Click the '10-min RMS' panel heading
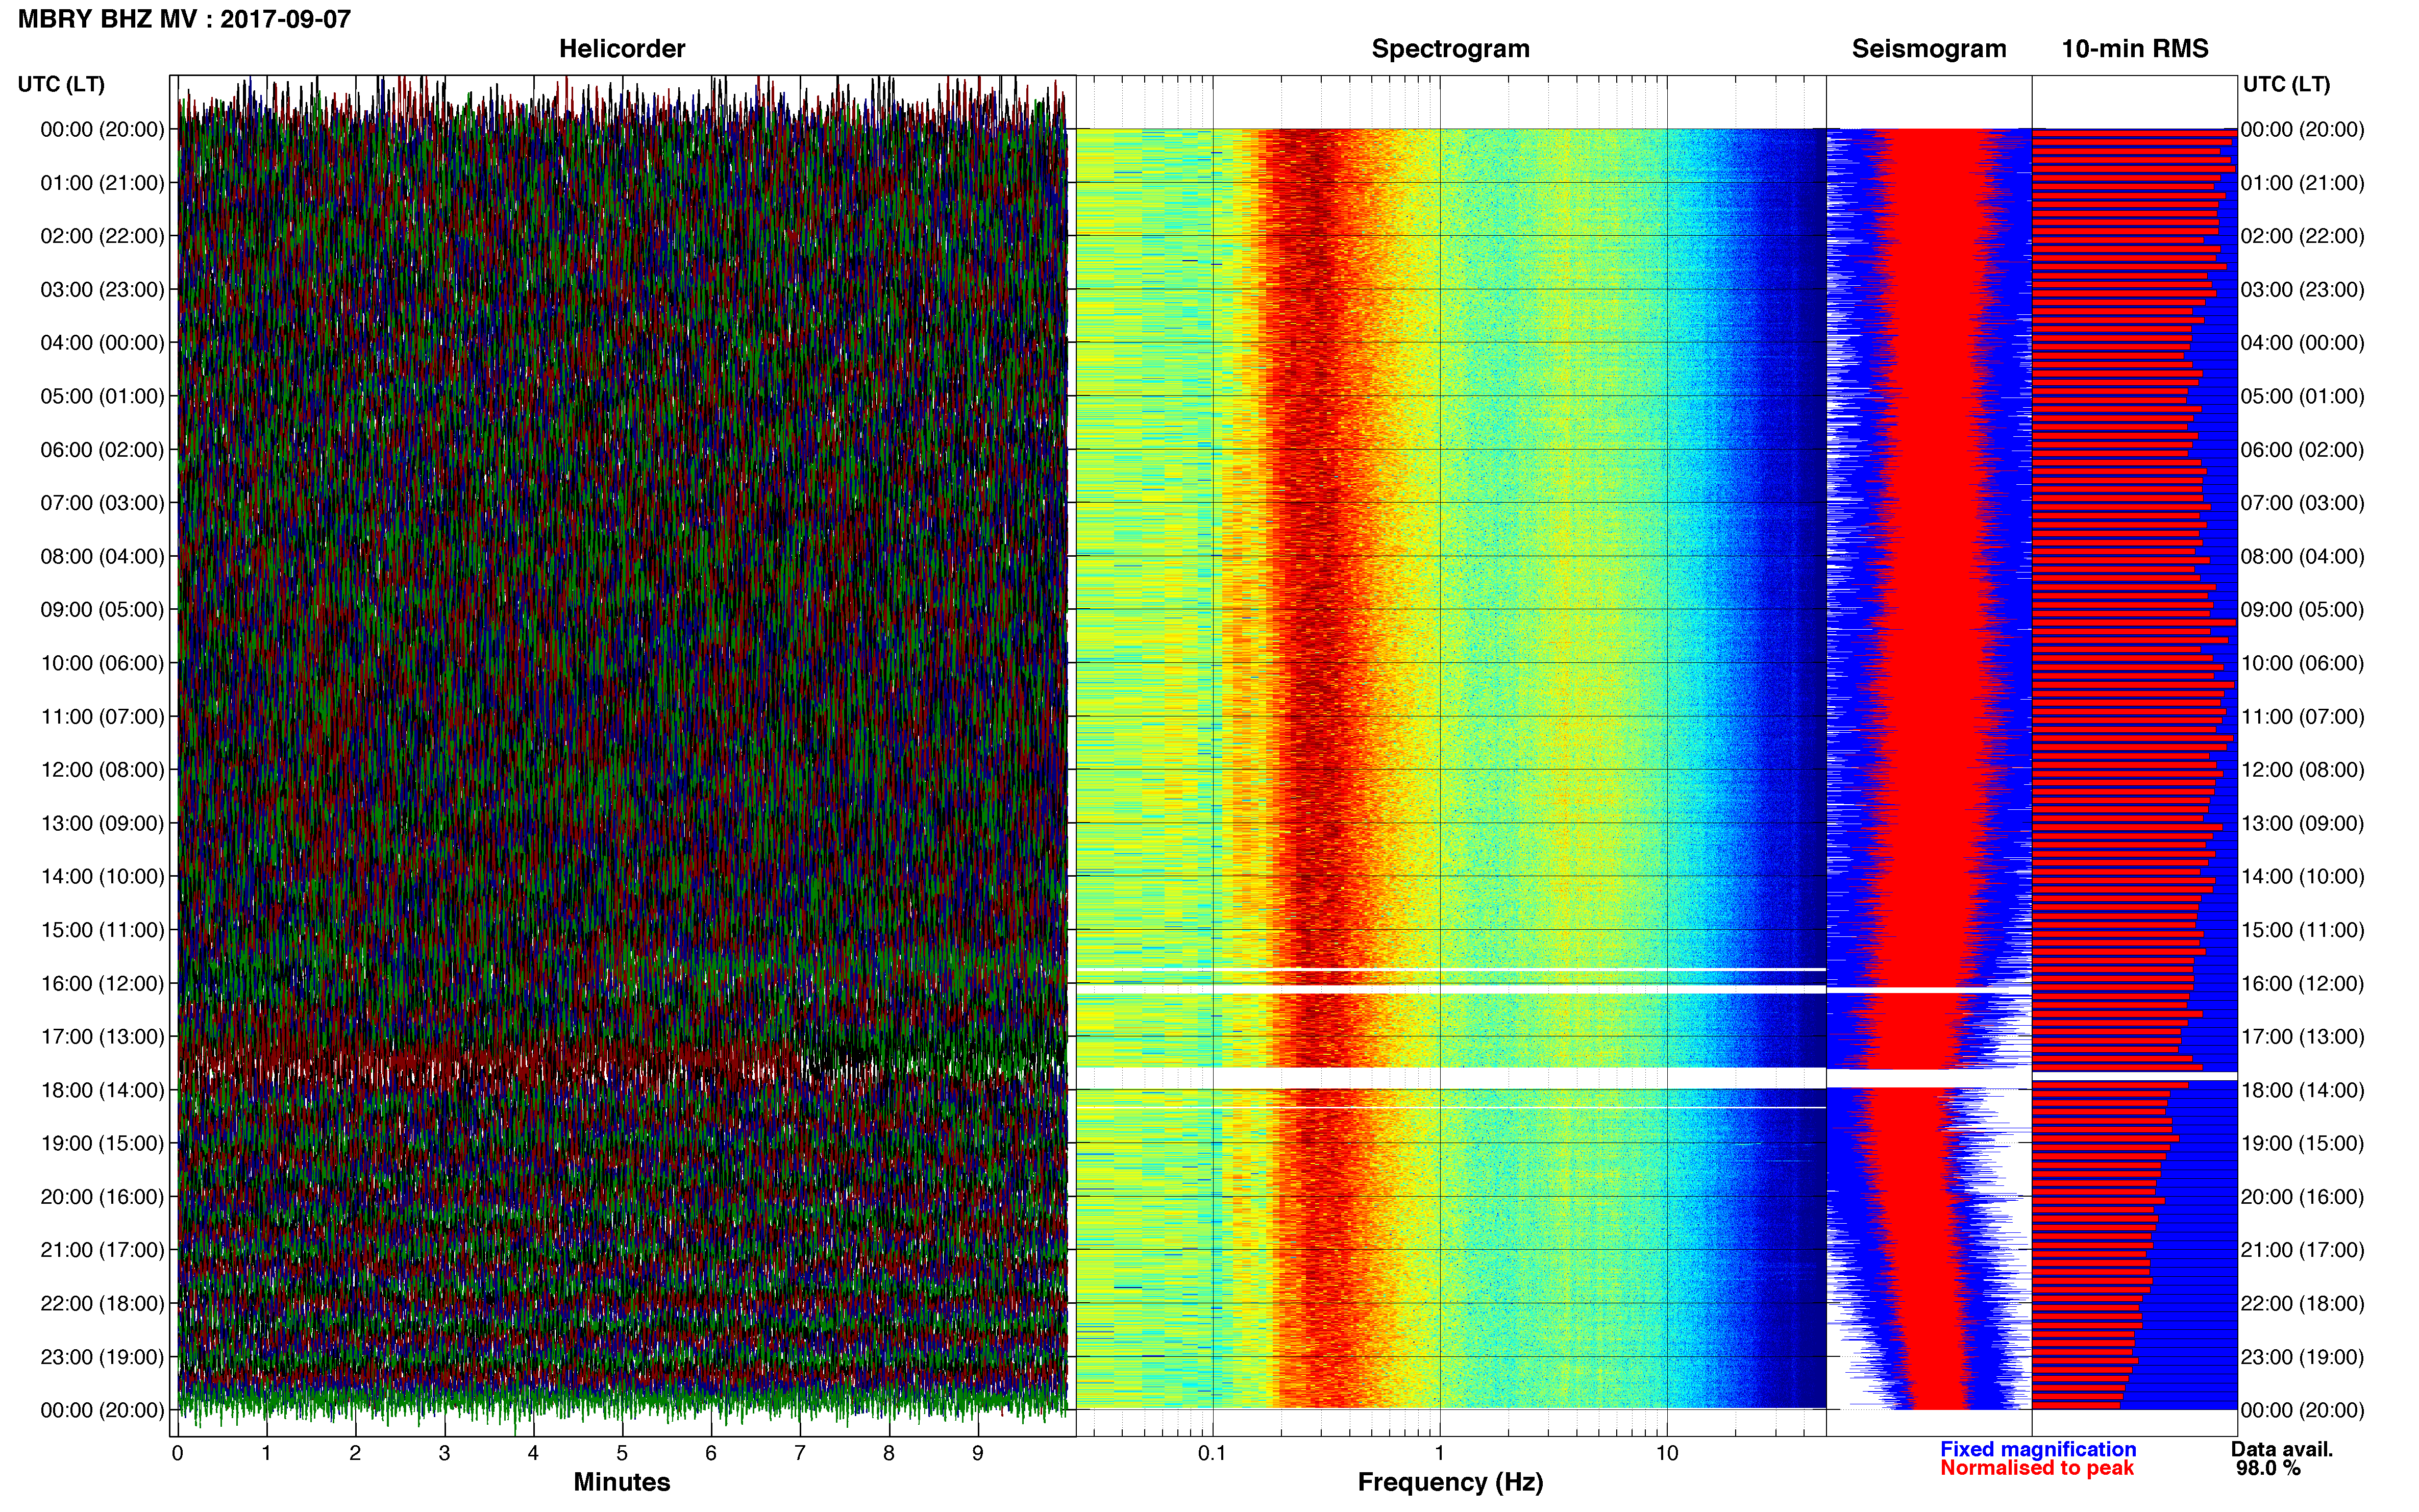This screenshot has width=2419, height=1512. tap(2135, 49)
